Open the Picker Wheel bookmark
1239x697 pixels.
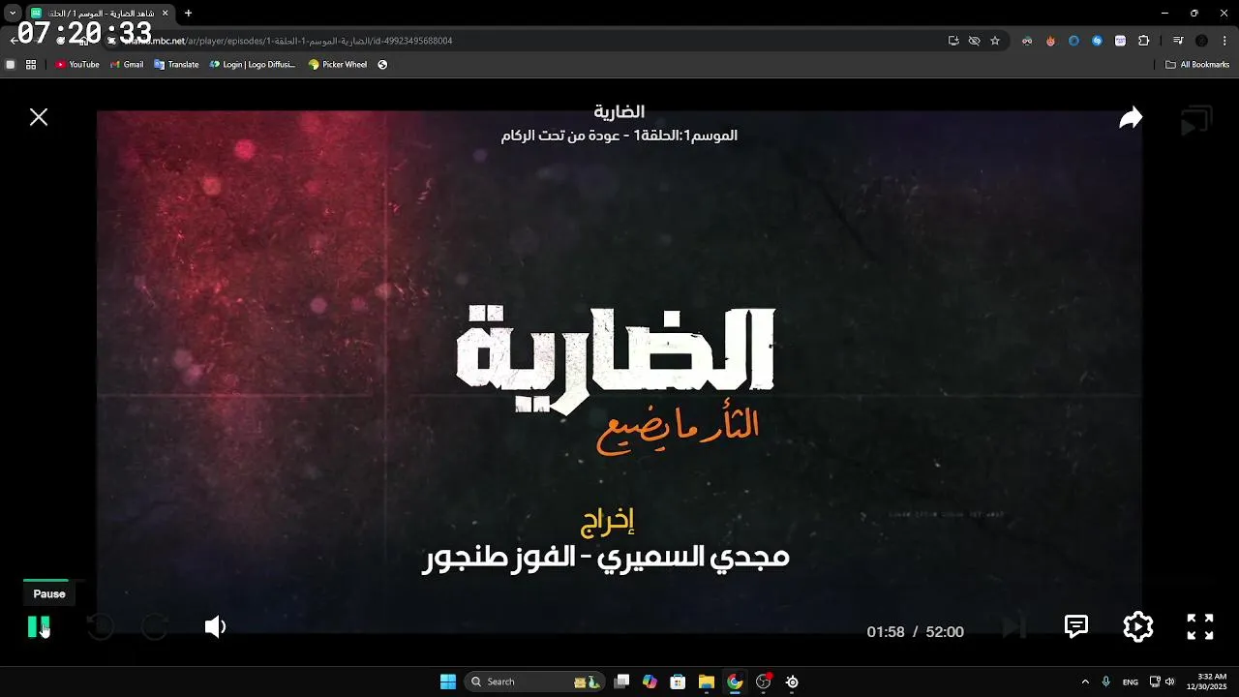pos(338,65)
